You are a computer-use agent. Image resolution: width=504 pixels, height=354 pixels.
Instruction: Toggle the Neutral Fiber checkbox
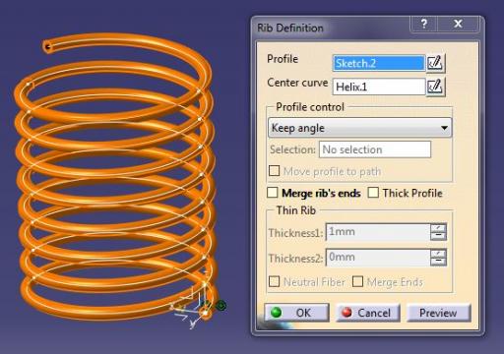click(275, 281)
